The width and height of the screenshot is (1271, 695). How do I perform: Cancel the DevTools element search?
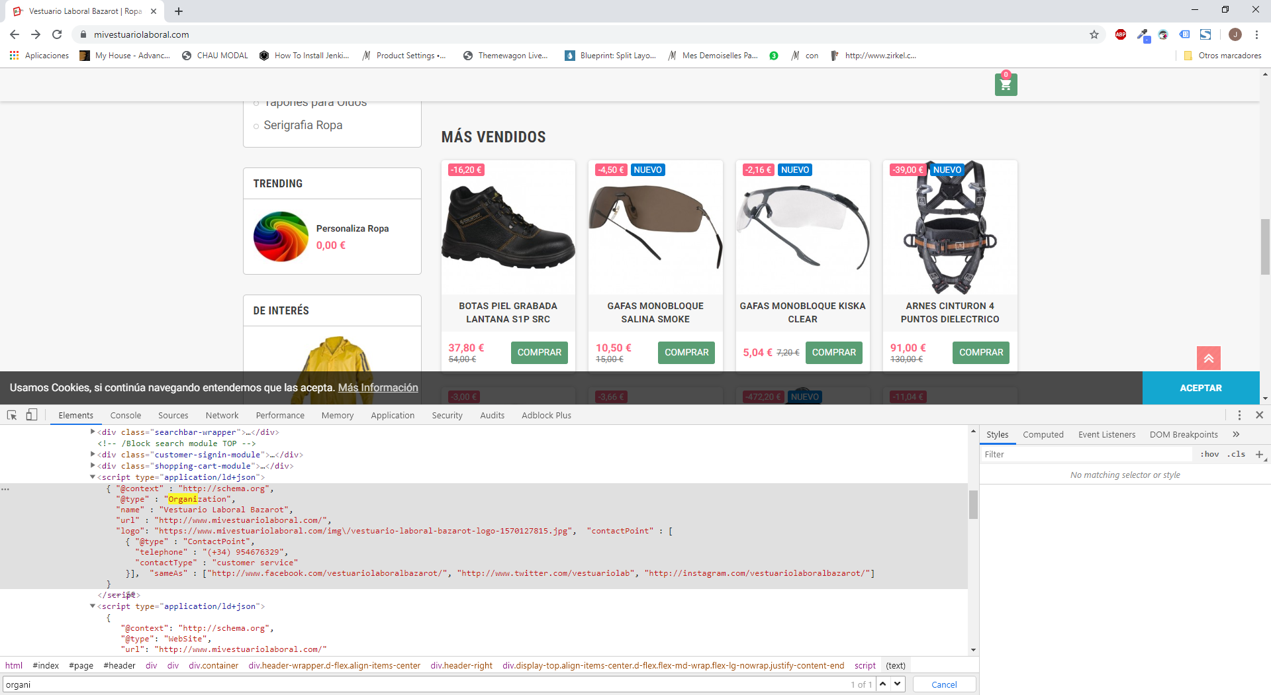944,684
